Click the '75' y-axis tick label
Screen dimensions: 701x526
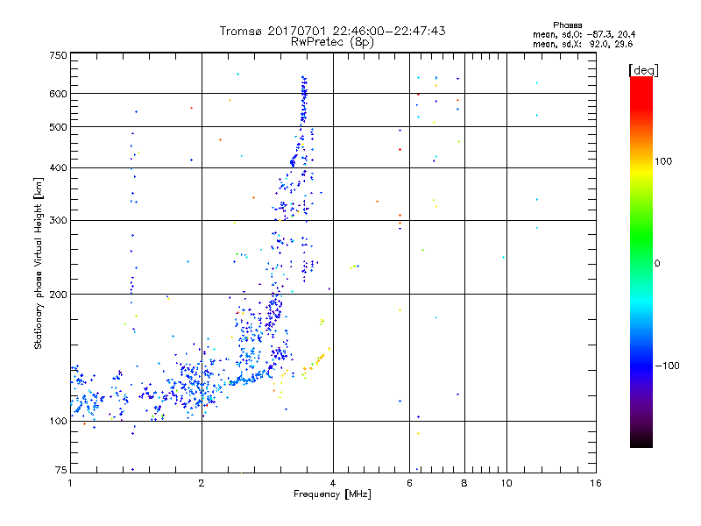click(x=61, y=470)
